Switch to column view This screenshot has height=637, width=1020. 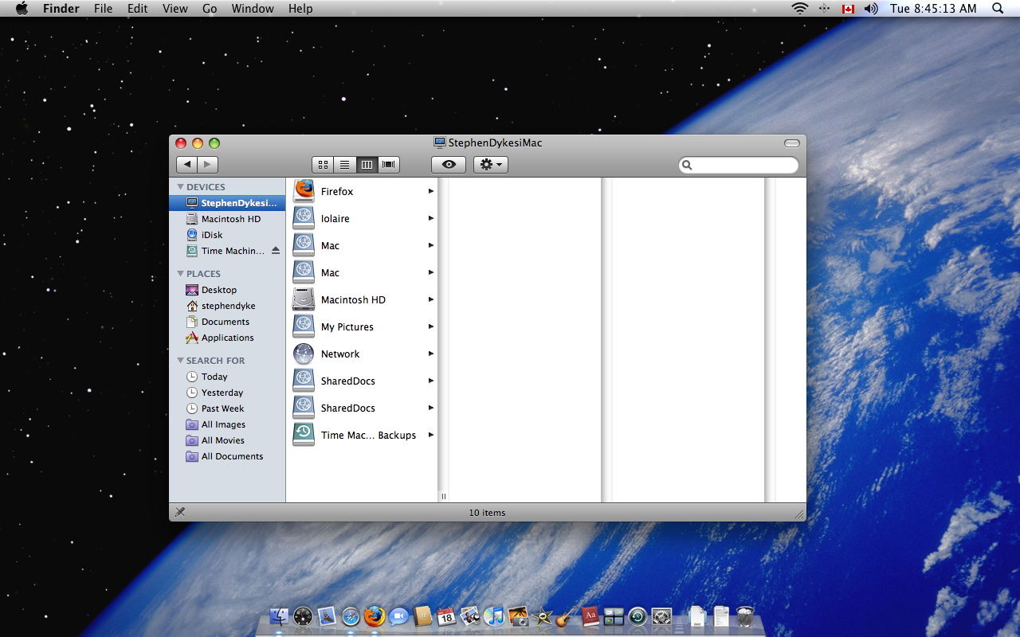(367, 165)
